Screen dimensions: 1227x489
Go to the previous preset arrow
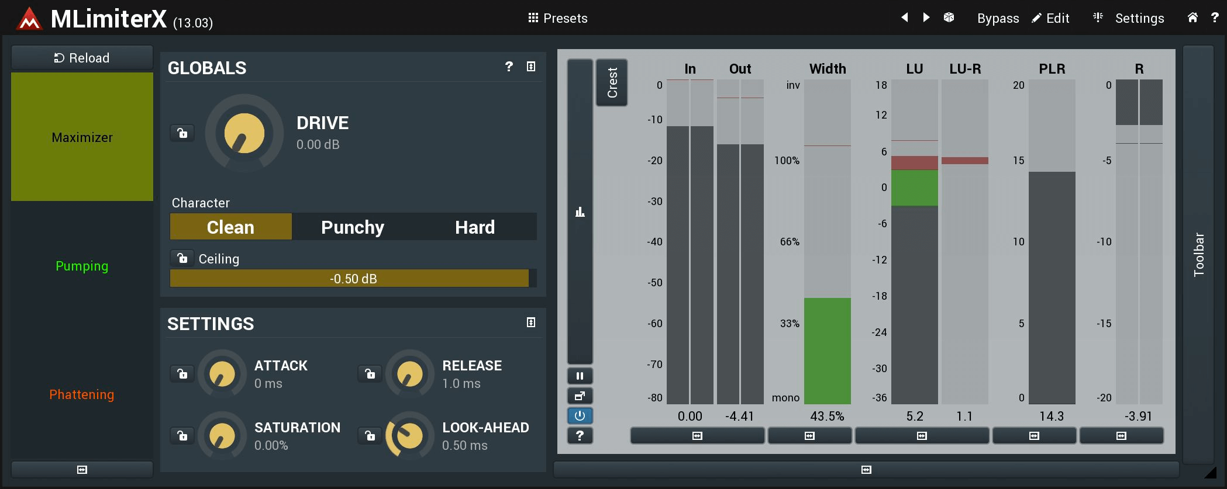904,18
